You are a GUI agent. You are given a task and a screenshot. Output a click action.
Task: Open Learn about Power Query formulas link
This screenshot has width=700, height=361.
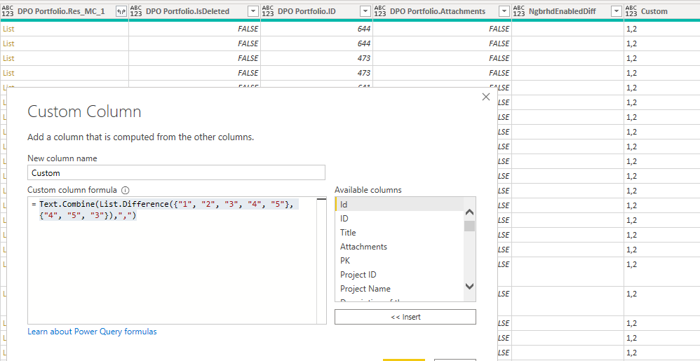(x=92, y=332)
